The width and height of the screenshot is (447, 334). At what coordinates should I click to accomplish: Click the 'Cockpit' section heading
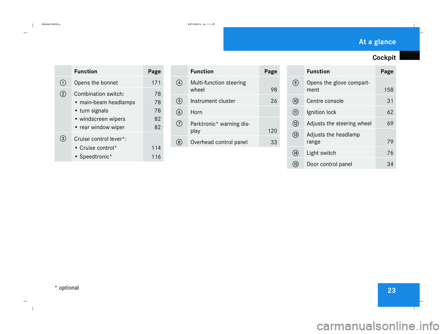[384, 58]
